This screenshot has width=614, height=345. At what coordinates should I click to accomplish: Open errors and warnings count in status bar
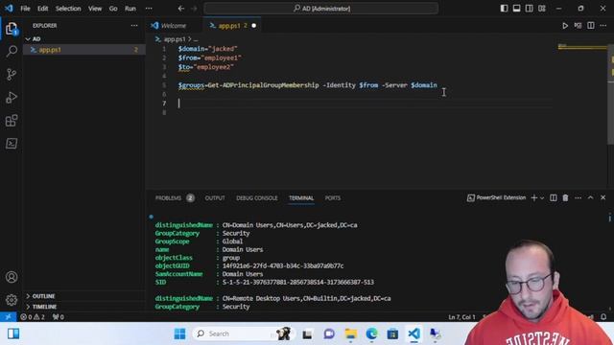click(33, 317)
